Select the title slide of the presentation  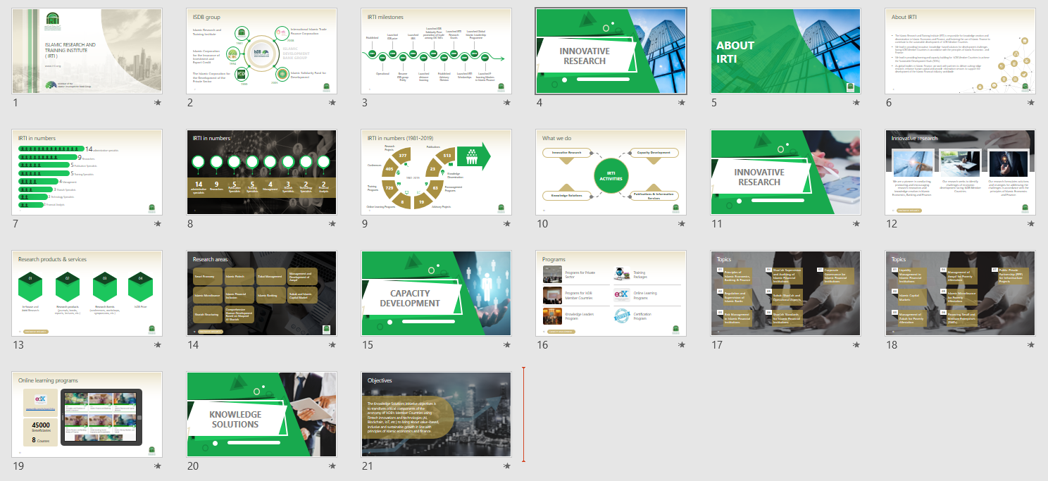[x=87, y=50]
